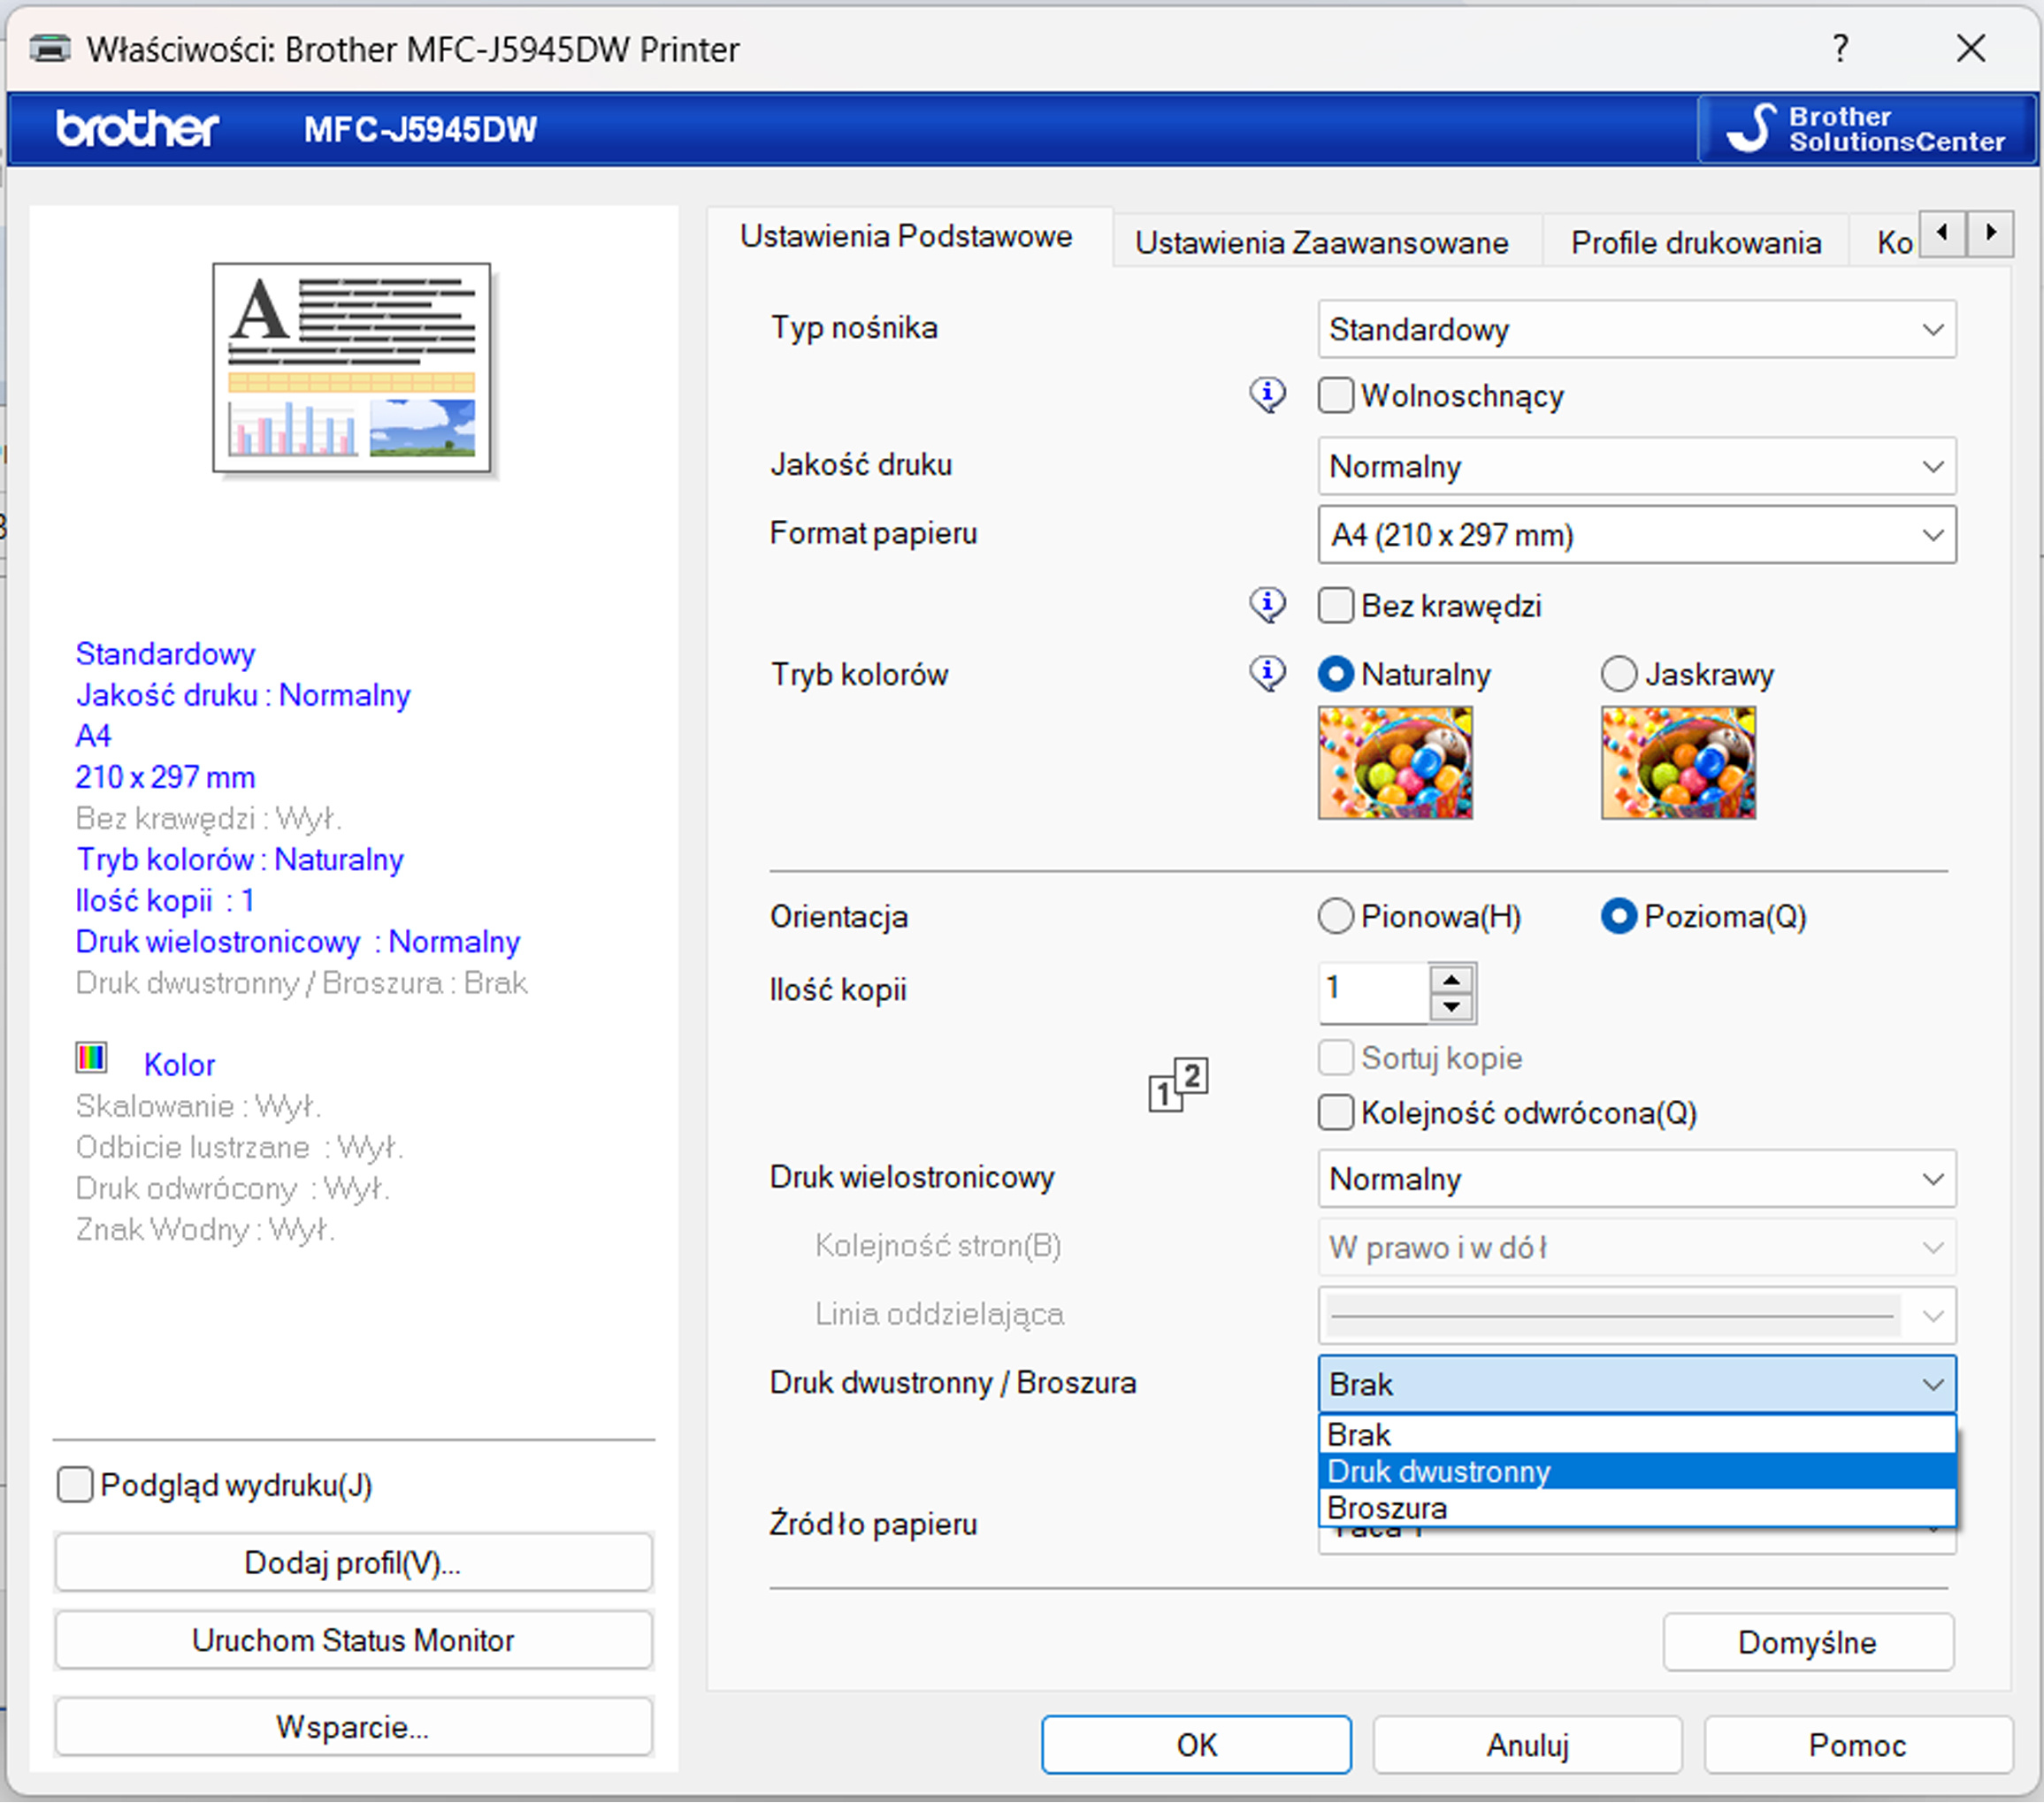The height and width of the screenshot is (1803, 2044).
Task: Click the collate pages 1-2 icon
Action: point(1177,1085)
